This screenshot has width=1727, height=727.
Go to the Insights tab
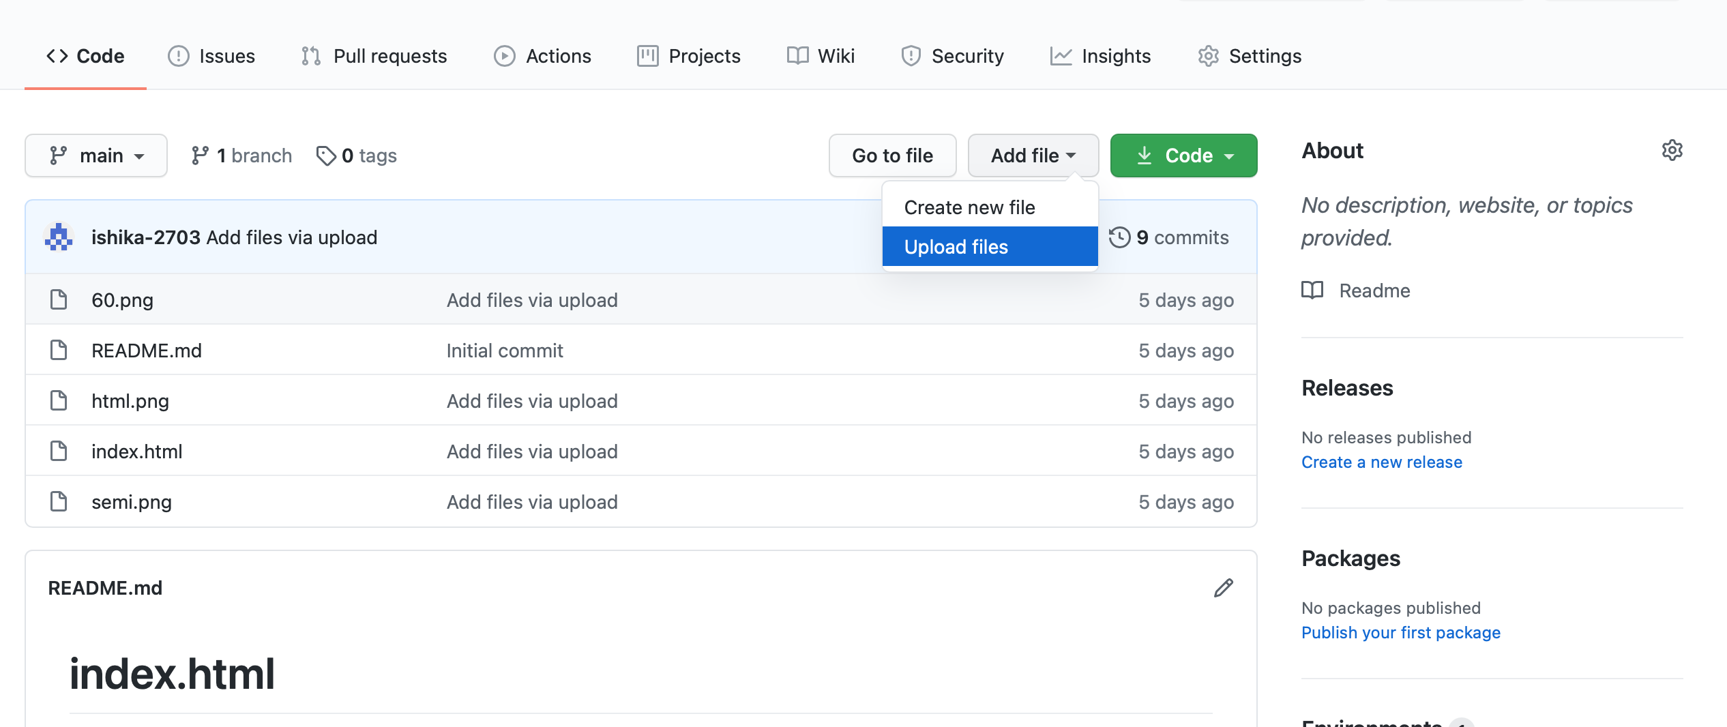1100,56
